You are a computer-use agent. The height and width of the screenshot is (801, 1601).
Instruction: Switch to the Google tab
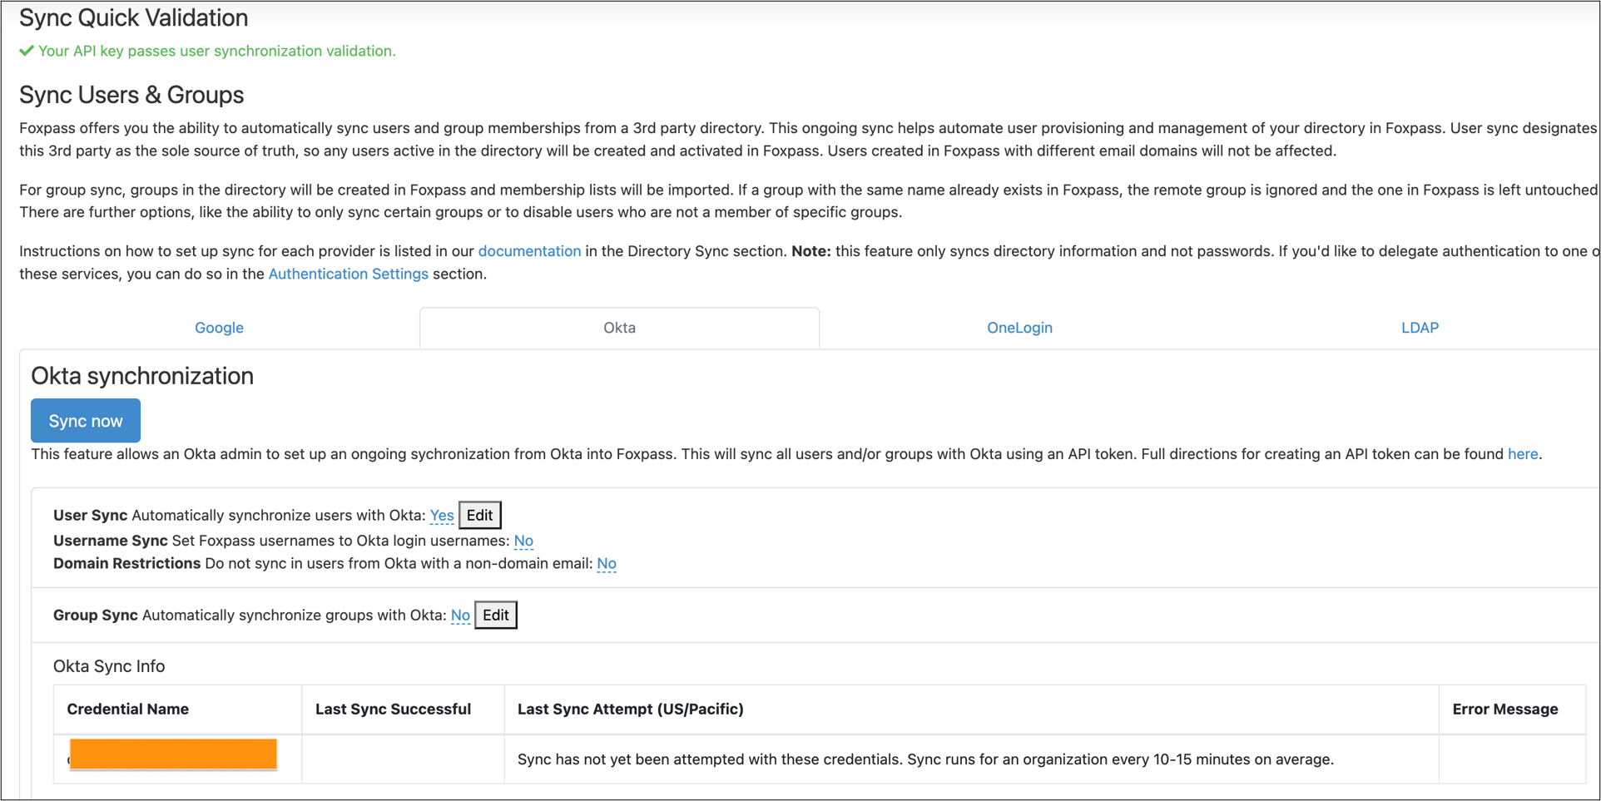click(219, 328)
